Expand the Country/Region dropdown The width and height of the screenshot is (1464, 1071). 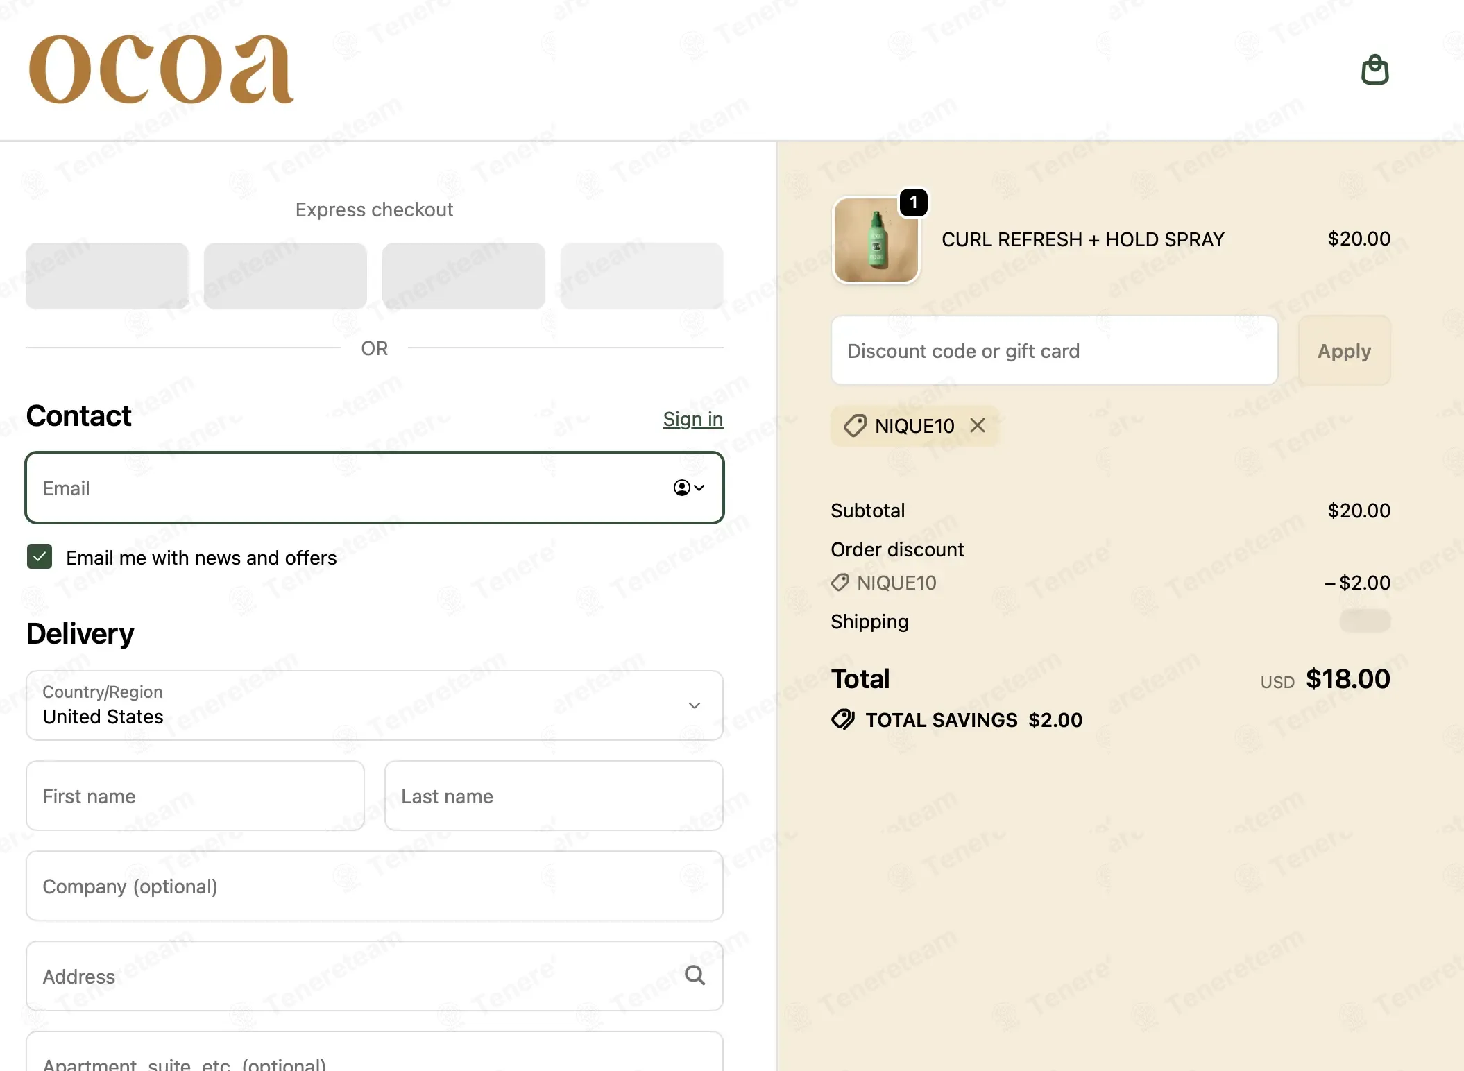coord(375,705)
